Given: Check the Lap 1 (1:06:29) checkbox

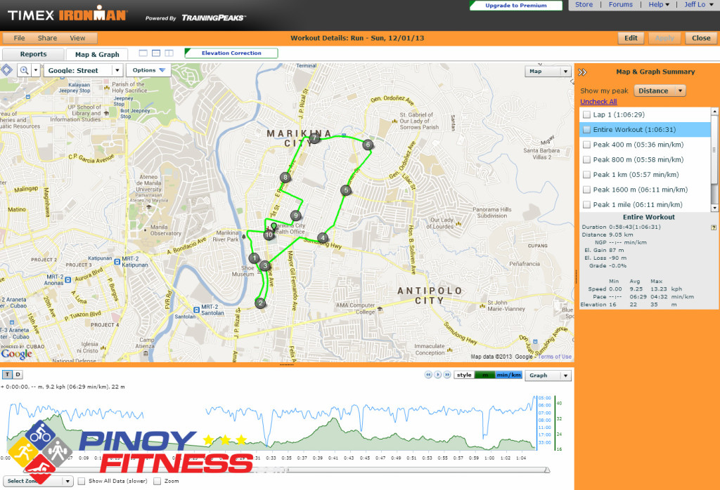Looking at the screenshot, I should coord(586,114).
